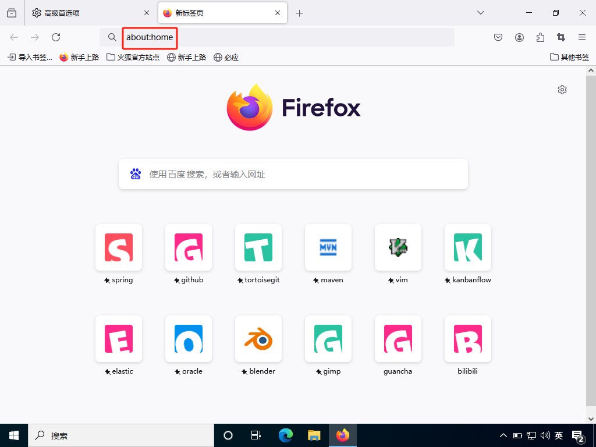The width and height of the screenshot is (596, 447).
Task: Go forward with the forward arrow
Action: click(x=35, y=37)
